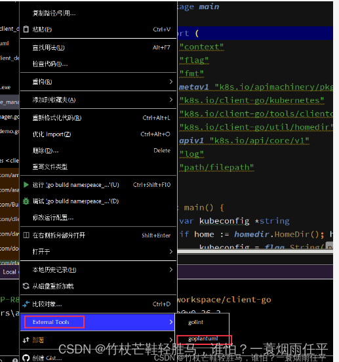339x362 pixels.
Task: Select External Tools menu entry
Action: 98,322
